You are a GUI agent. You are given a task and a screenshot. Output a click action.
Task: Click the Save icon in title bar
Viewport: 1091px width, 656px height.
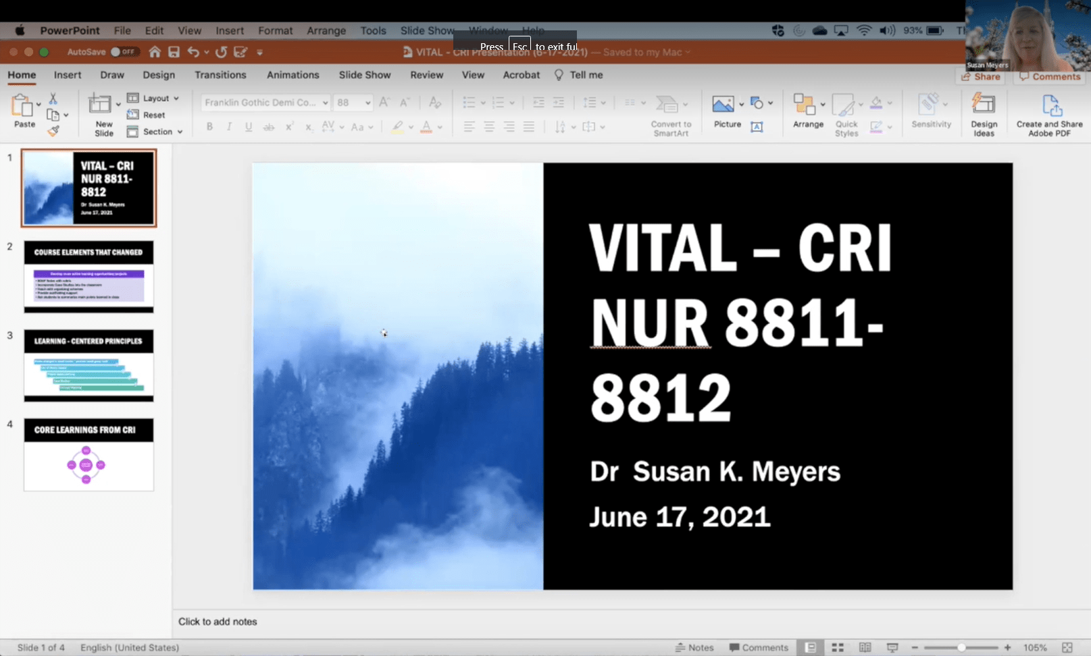point(174,52)
